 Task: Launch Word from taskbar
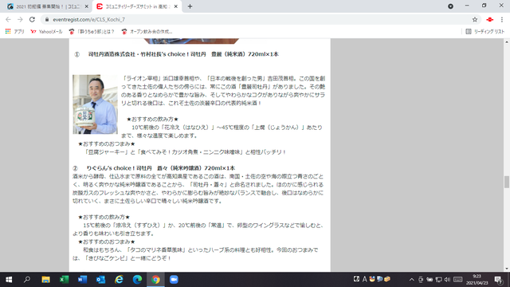click(x=82, y=280)
